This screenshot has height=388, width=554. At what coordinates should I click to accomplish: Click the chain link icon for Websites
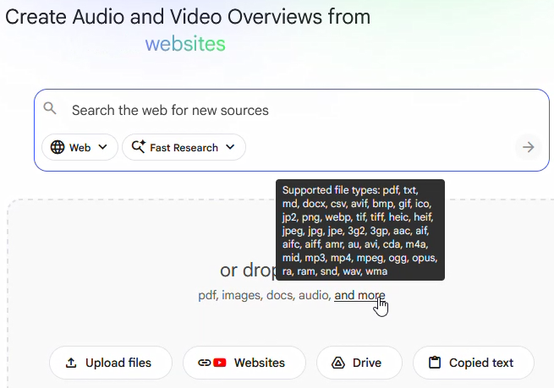204,363
